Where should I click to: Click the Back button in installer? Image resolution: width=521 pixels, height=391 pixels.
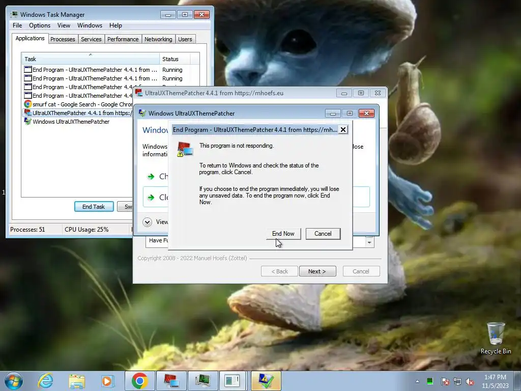(279, 271)
